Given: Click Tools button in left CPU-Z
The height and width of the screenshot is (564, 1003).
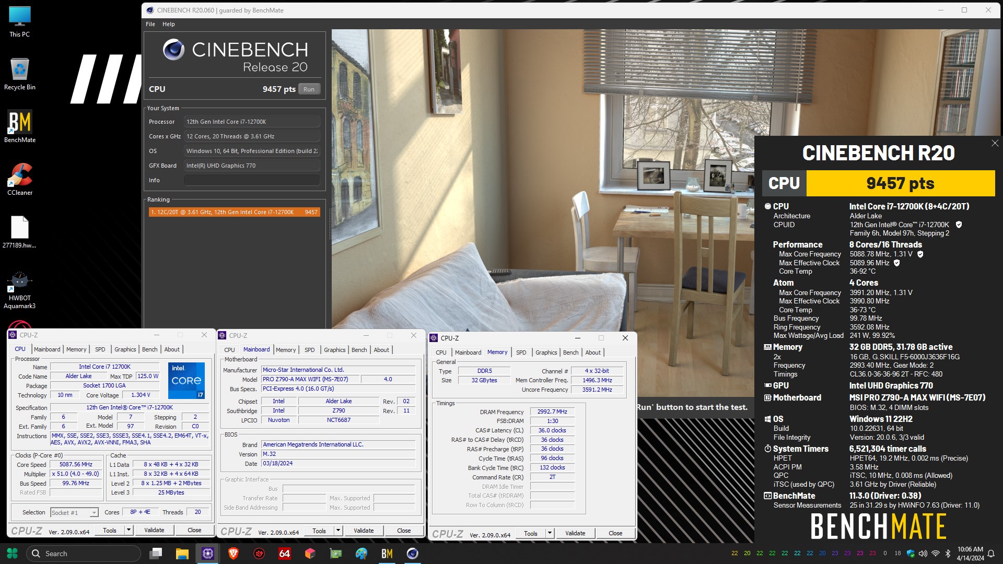Looking at the screenshot, I should pyautogui.click(x=110, y=530).
